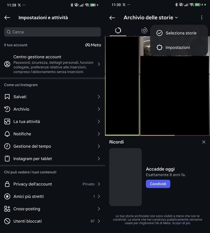Click the Condividi button

[x=158, y=184]
